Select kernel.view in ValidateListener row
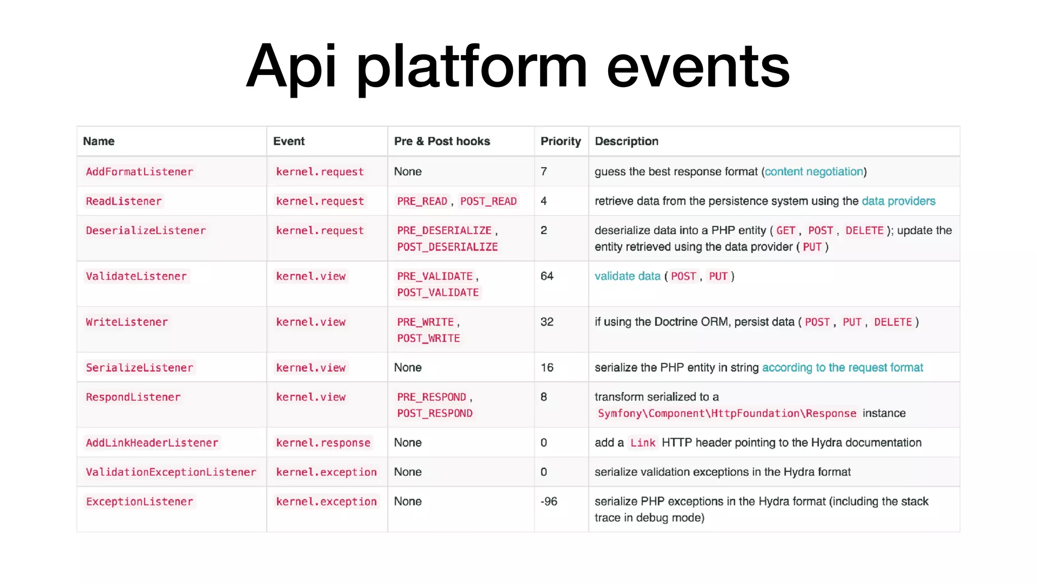1037x583 pixels. click(x=310, y=276)
